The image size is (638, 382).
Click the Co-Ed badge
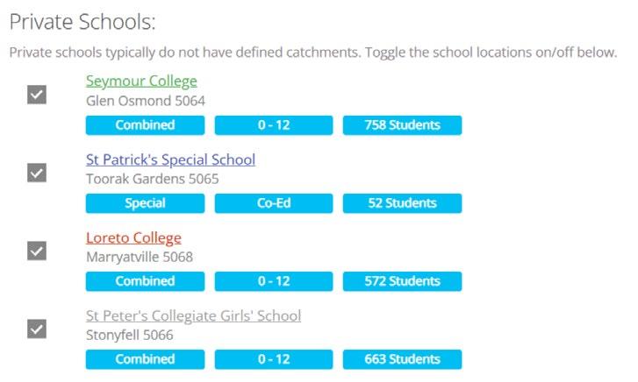[x=274, y=203]
